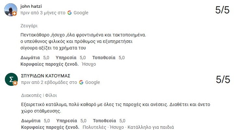Select the 'Φίλοι' trip type label
The width and height of the screenshot is (234, 134).
pos(51,95)
